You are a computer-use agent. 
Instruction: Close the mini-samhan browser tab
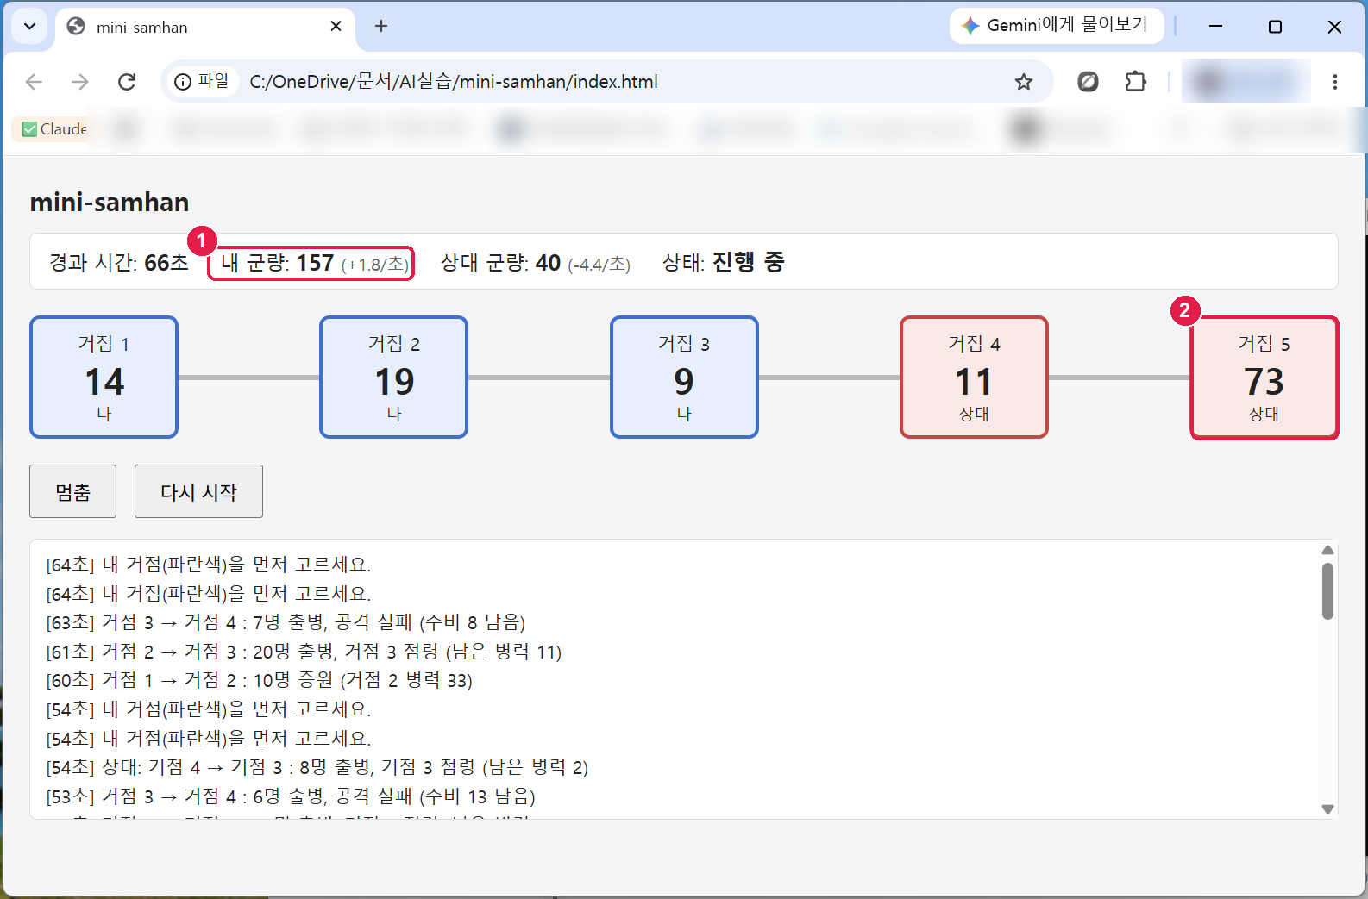[336, 27]
